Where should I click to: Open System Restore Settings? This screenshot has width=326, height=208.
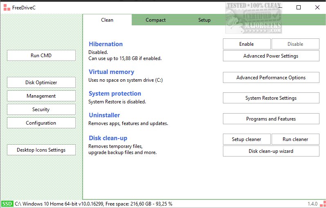271,98
